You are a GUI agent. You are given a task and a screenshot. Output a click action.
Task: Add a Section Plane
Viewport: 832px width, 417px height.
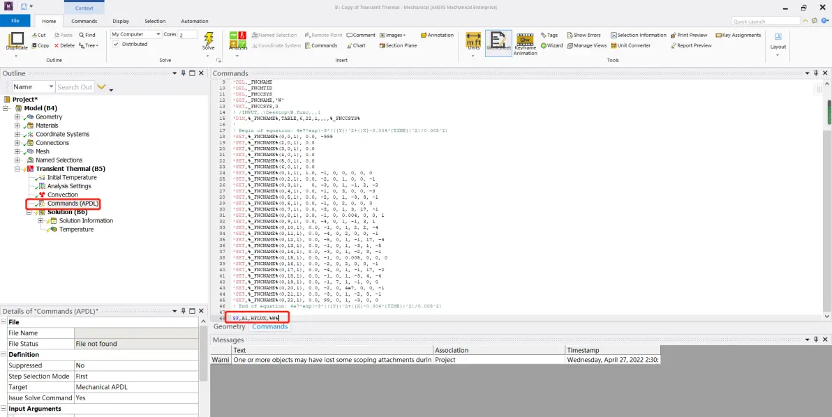pos(398,45)
